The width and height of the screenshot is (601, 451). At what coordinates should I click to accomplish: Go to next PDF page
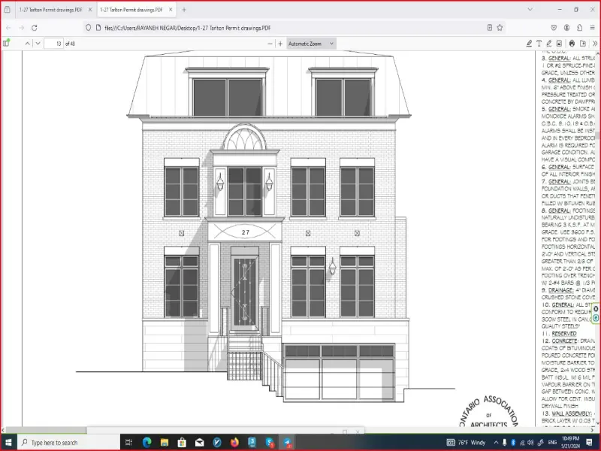click(39, 44)
